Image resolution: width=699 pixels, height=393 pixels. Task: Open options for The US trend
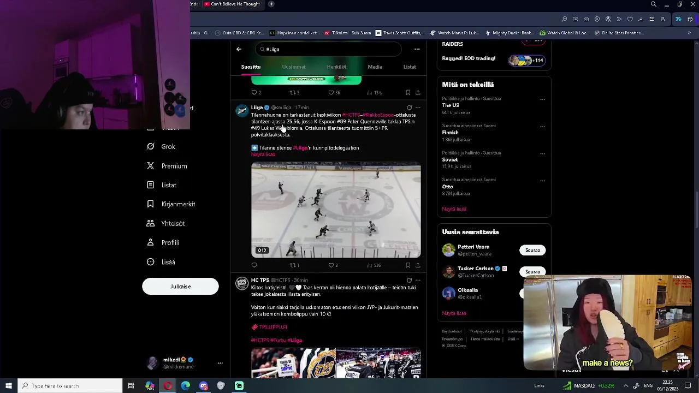click(x=542, y=99)
